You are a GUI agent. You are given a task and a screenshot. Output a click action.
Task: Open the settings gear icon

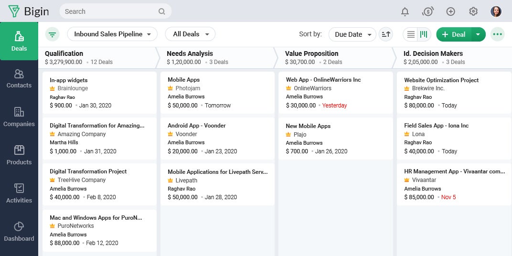pyautogui.click(x=473, y=11)
